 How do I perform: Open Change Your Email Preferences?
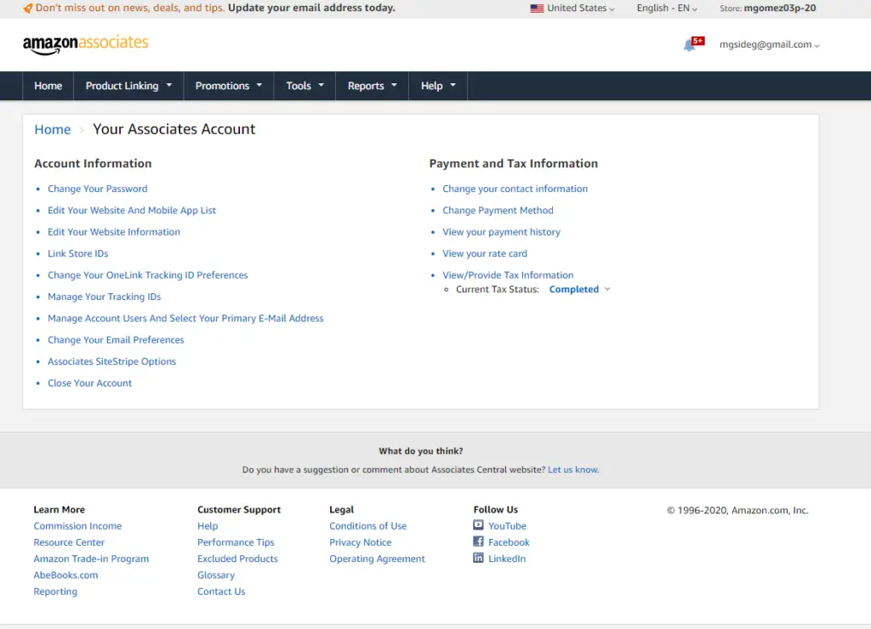pos(116,340)
